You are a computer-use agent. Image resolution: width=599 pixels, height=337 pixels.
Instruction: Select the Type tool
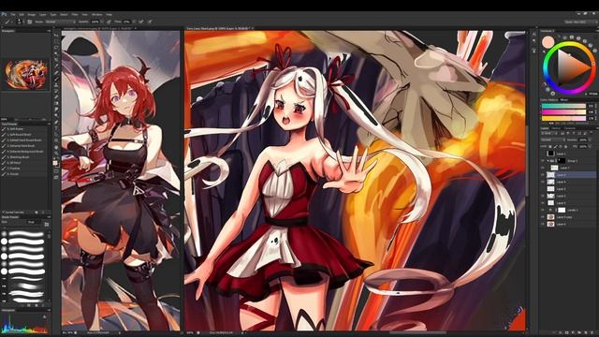coord(56,128)
